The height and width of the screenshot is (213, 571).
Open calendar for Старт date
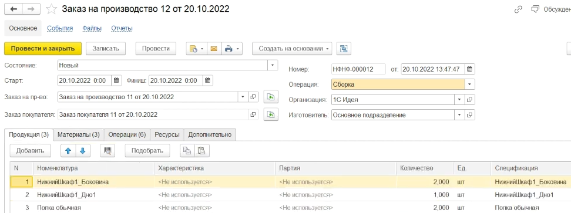pos(116,80)
